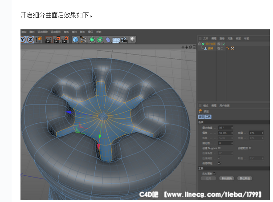Open the spline pen tool icon
Screen dimensions: 273x202
pyautogui.click(x=84, y=40)
